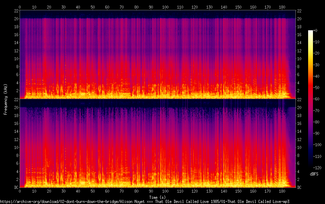Click the dBFS color scale bar

[311, 98]
